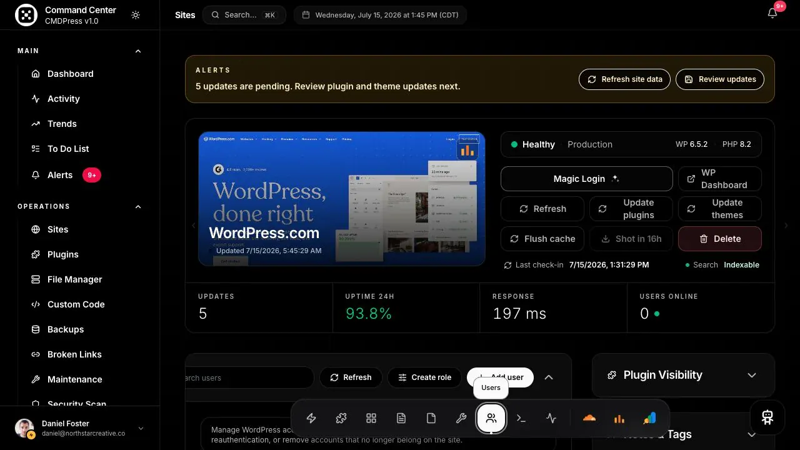Collapse the MAIN sidebar section
The height and width of the screenshot is (450, 800).
point(138,51)
